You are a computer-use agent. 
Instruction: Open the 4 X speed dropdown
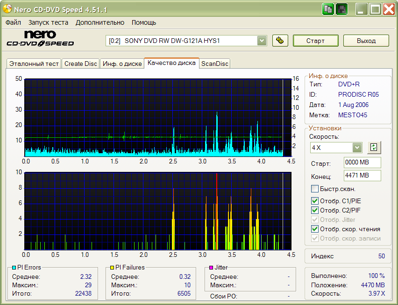coord(357,148)
